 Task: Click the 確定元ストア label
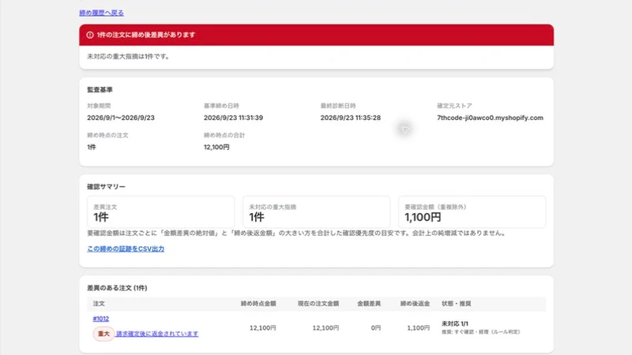coord(455,106)
